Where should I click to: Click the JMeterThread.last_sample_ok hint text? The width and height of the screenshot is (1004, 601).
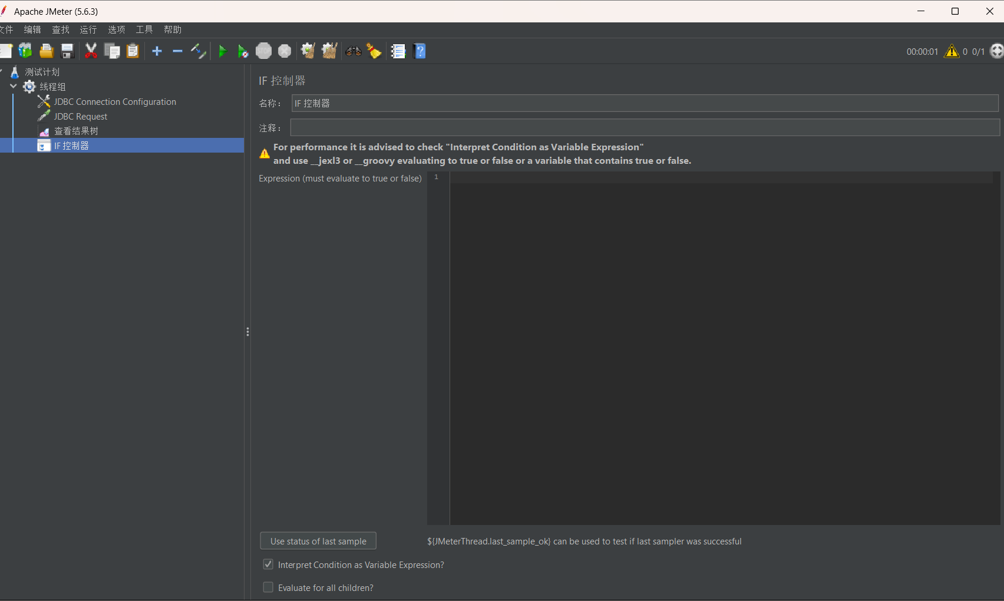[x=584, y=541]
